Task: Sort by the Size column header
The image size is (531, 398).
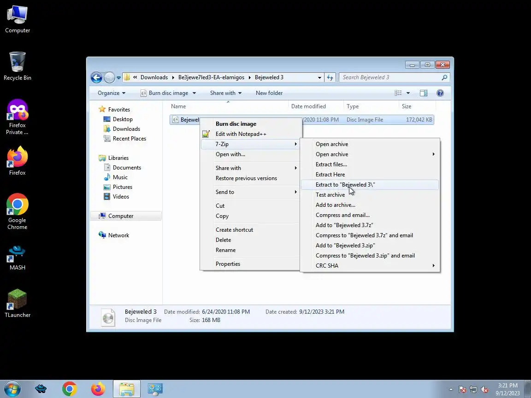Action: pyautogui.click(x=417, y=106)
